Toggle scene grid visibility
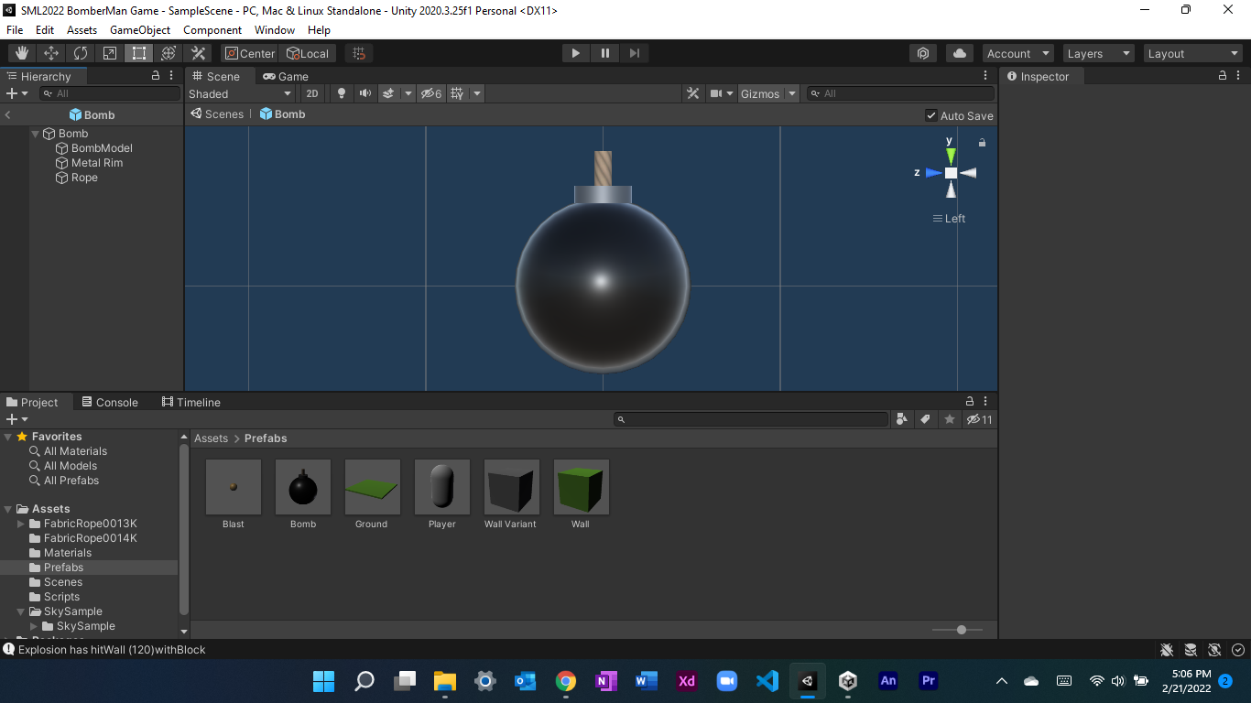The width and height of the screenshot is (1251, 703). 458,93
